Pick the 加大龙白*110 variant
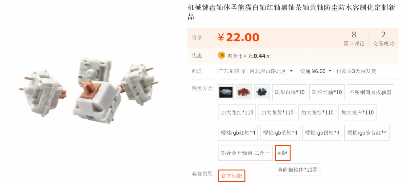407x183 pixels. coord(357,112)
